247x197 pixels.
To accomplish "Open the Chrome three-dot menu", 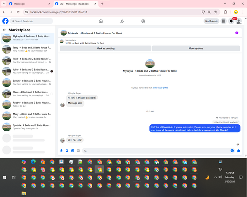I will [x=243, y=12].
